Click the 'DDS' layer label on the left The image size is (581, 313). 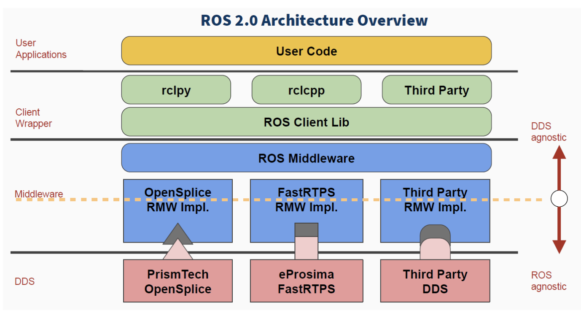point(25,281)
